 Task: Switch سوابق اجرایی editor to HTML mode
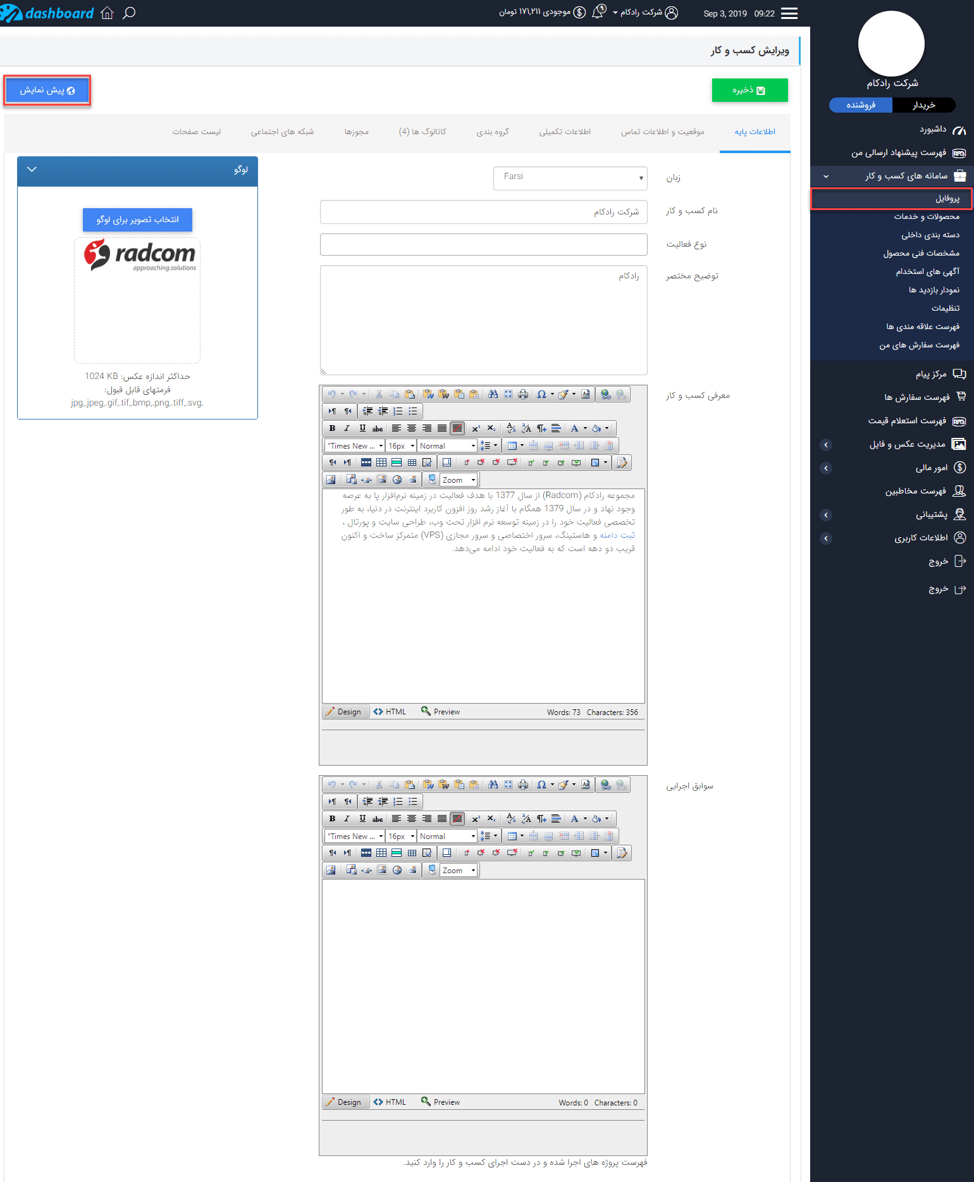pos(390,1102)
